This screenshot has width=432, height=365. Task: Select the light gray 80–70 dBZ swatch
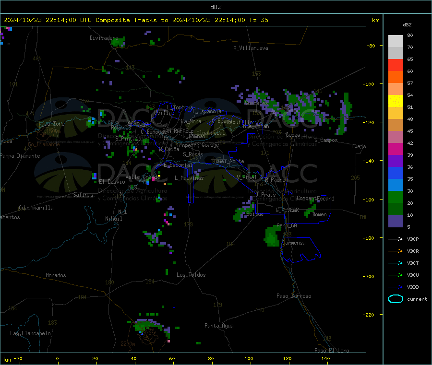tap(396, 41)
